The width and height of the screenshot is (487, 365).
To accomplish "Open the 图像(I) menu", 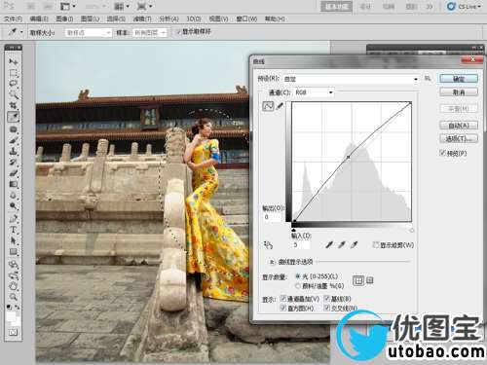I will (64, 18).
